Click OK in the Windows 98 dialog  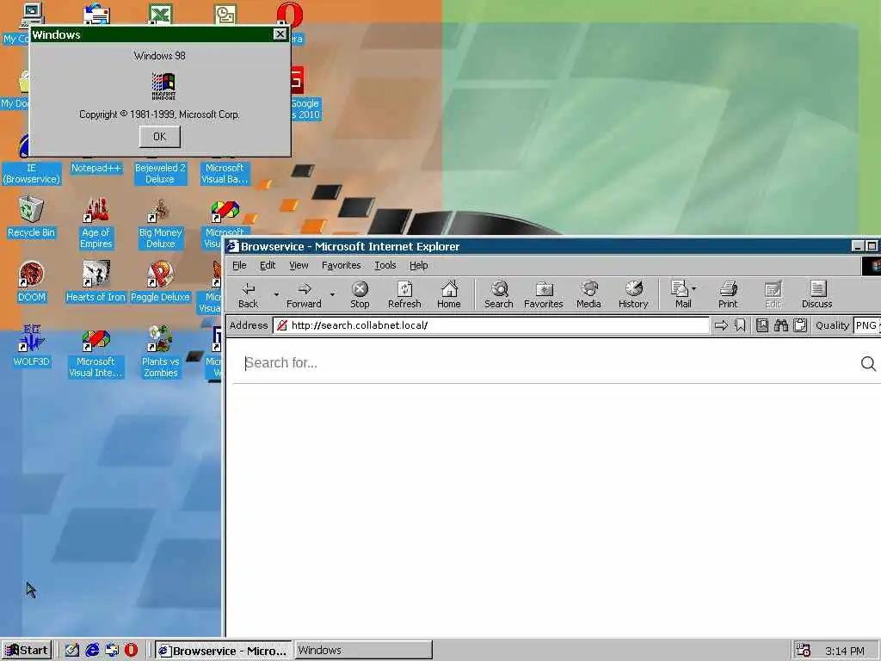click(x=159, y=137)
